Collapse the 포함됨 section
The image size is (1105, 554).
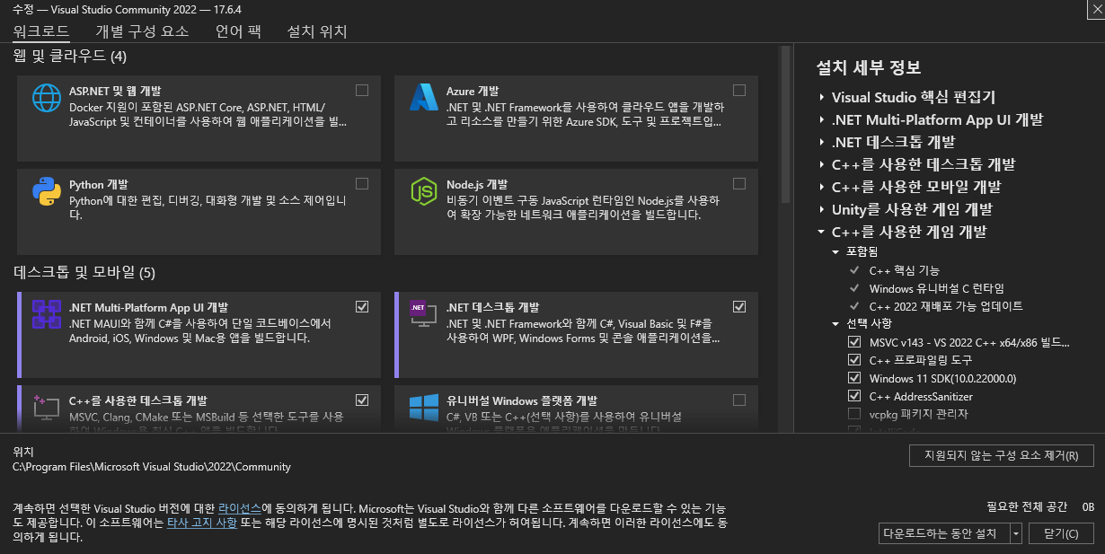(x=836, y=251)
